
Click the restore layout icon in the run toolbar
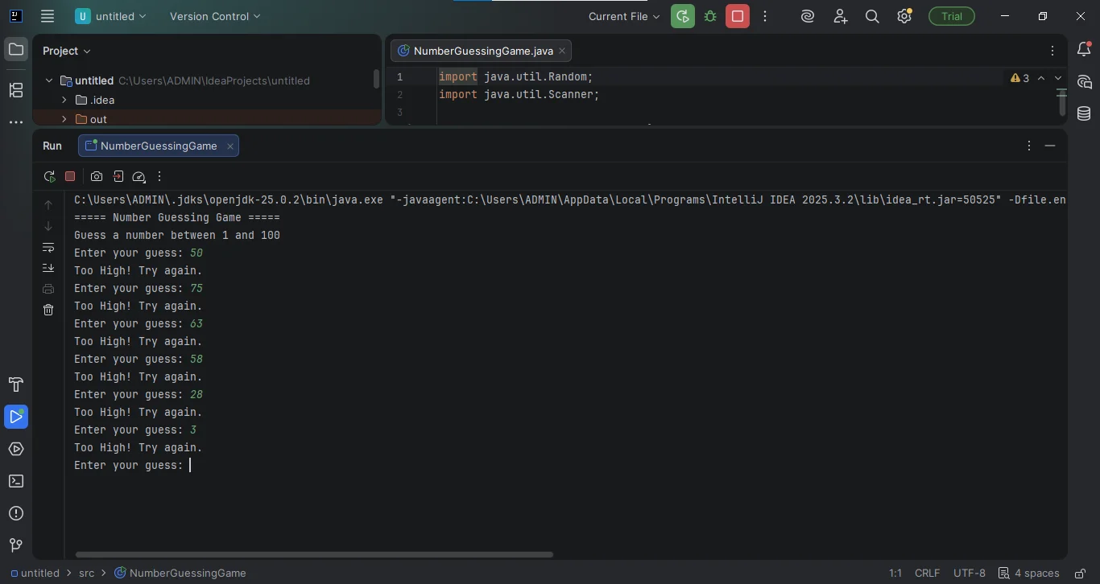118,176
